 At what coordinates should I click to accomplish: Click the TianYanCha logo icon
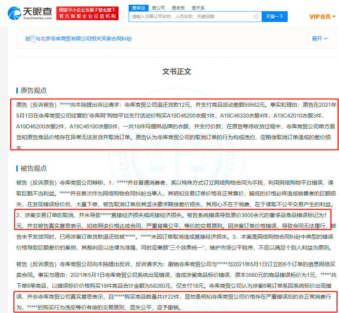click(14, 13)
